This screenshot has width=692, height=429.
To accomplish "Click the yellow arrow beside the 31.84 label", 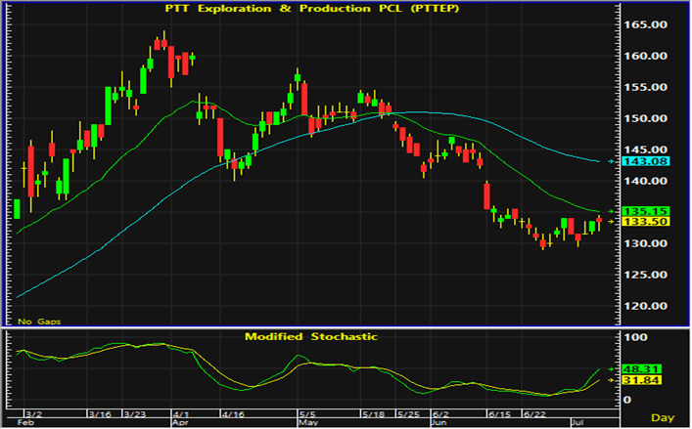I will [x=611, y=380].
